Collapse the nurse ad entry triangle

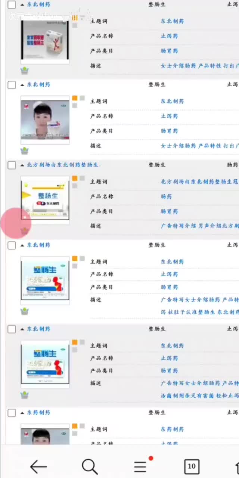[x=22, y=85]
